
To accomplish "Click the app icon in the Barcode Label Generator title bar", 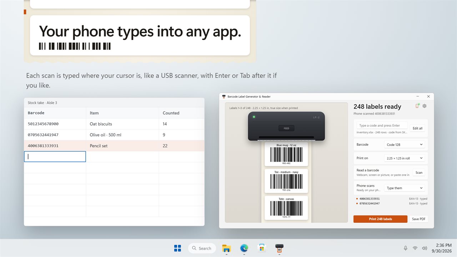I will coord(224,96).
